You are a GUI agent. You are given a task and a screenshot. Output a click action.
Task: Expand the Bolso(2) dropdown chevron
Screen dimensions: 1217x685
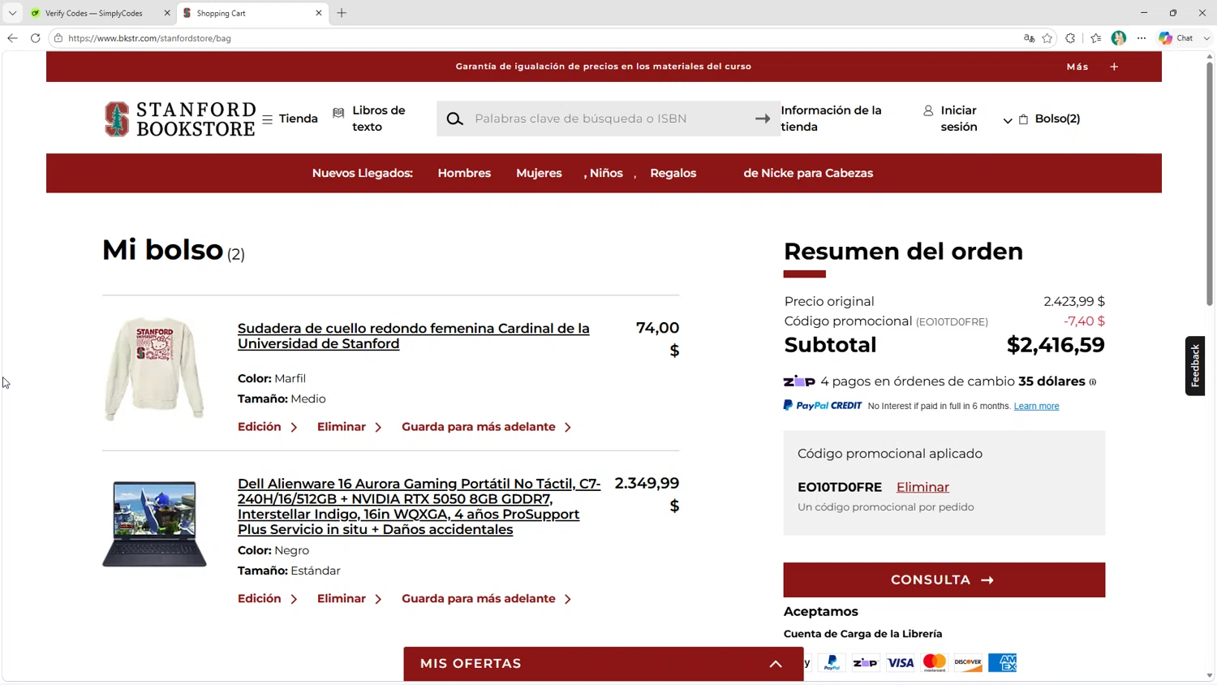[x=1008, y=120]
